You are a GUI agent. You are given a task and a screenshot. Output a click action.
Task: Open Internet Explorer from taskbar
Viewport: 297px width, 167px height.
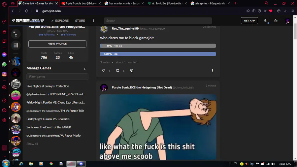click(21, 164)
